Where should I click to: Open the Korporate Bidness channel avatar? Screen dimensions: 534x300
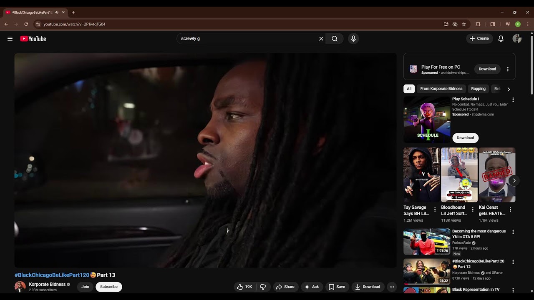click(x=20, y=287)
